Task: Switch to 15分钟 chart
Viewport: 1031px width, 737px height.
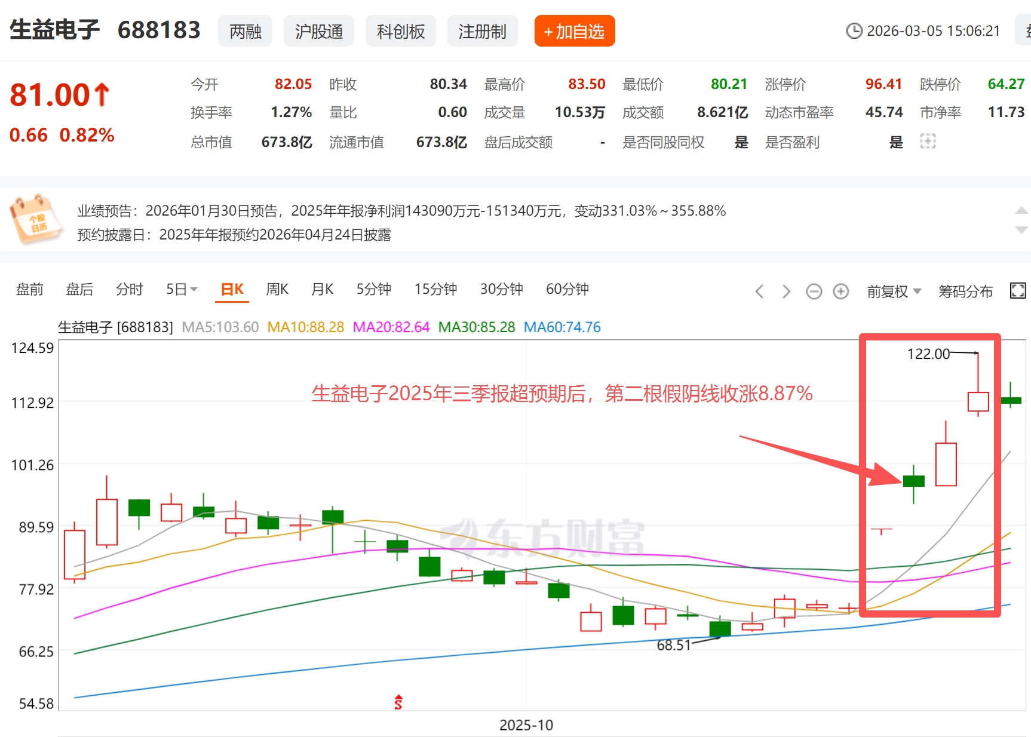Action: tap(436, 290)
